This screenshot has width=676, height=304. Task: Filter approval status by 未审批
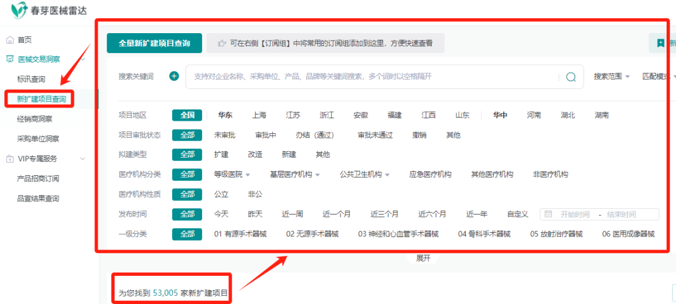[225, 134]
